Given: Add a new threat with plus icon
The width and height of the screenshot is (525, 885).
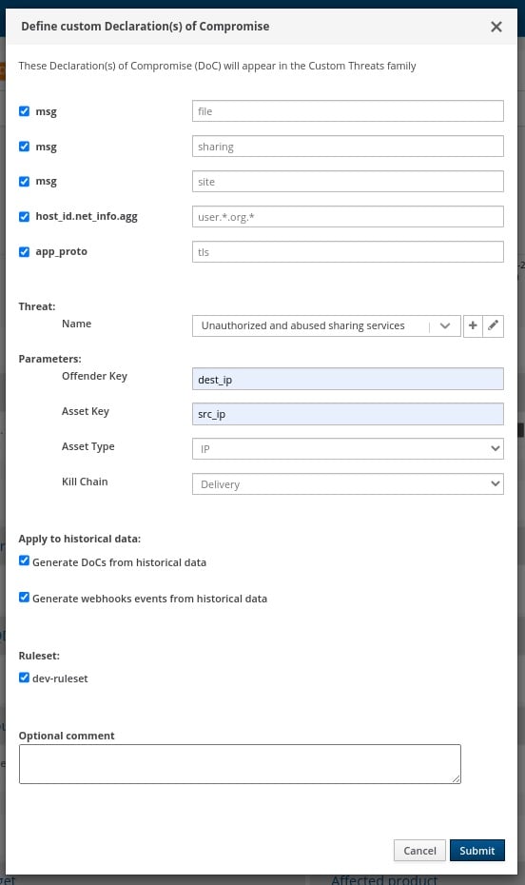Looking at the screenshot, I should click(x=473, y=325).
